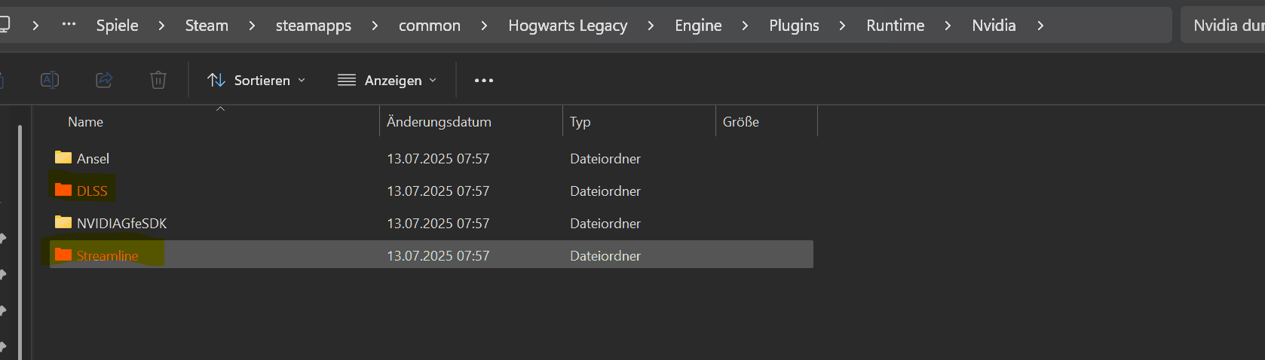Expand chevron after Nvidia breadcrumb
Screen dimensions: 1265x360
(x=1040, y=26)
